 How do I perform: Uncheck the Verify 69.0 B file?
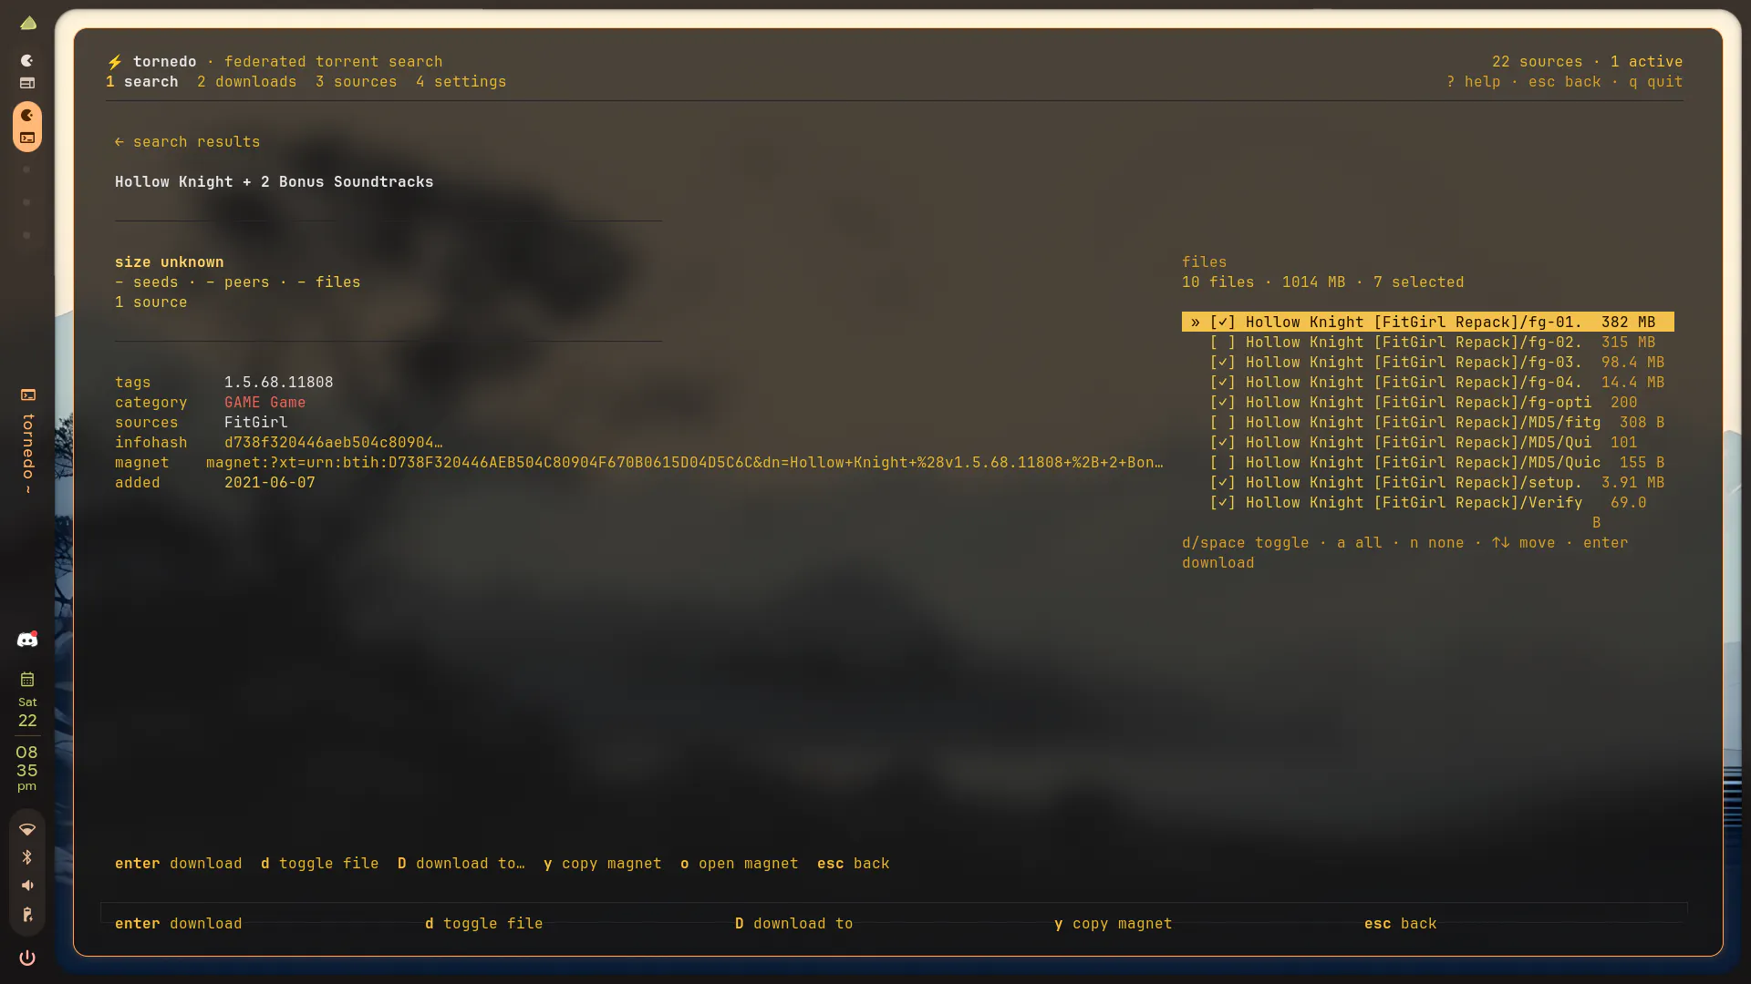(1222, 503)
